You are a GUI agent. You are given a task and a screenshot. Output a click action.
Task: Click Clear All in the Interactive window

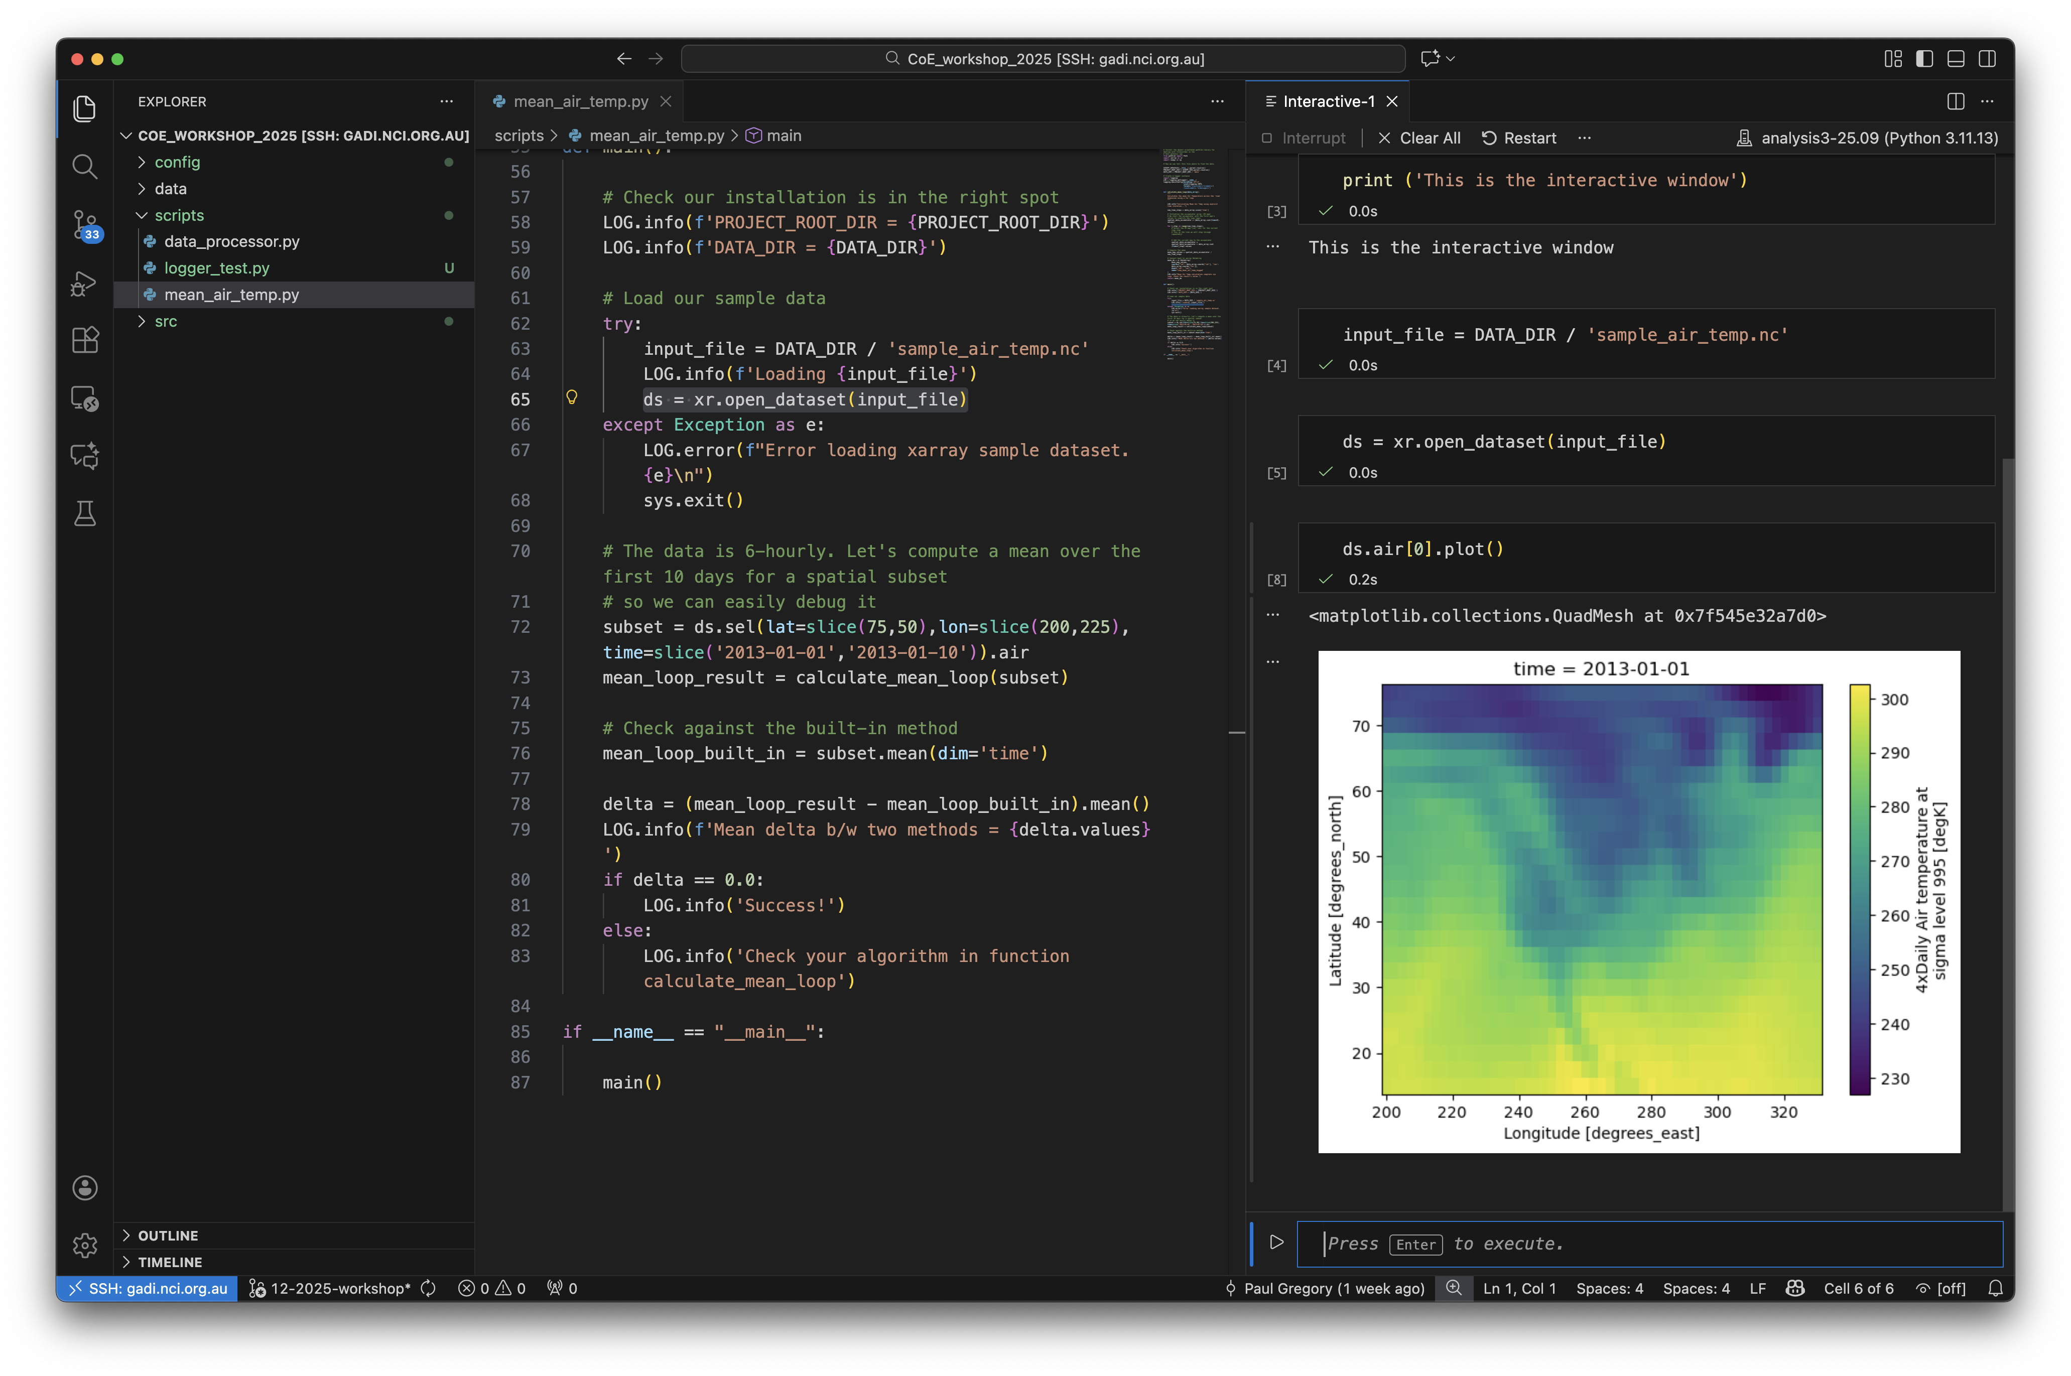tap(1418, 138)
